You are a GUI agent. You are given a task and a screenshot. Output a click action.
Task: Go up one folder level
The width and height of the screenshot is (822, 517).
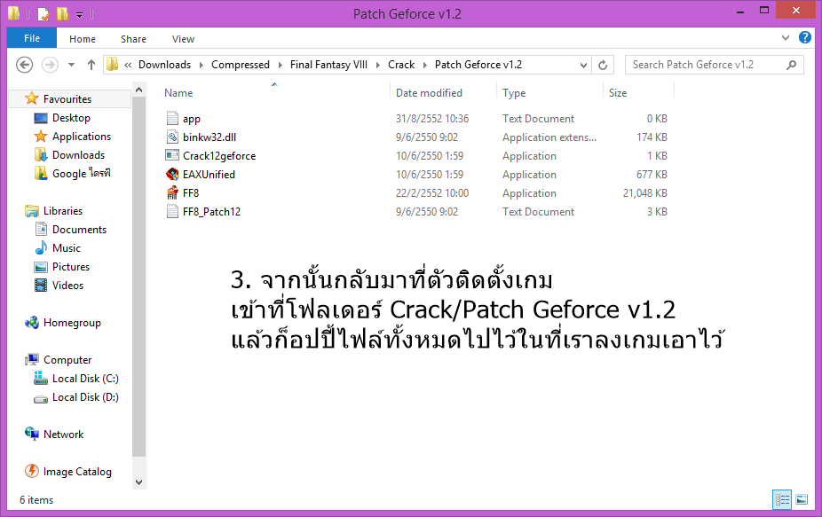(x=91, y=65)
